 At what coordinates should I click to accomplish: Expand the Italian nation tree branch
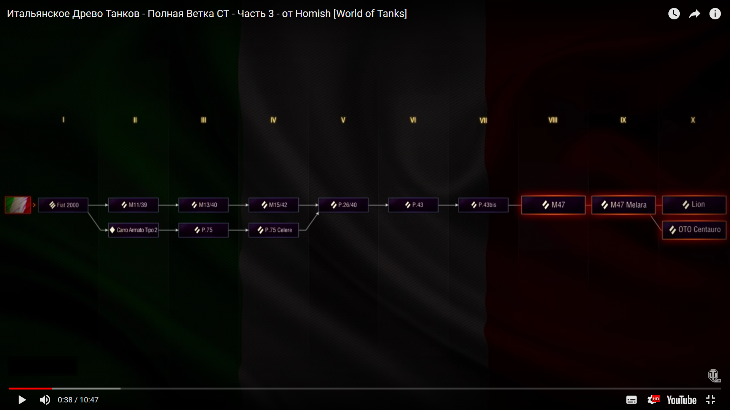(34, 204)
